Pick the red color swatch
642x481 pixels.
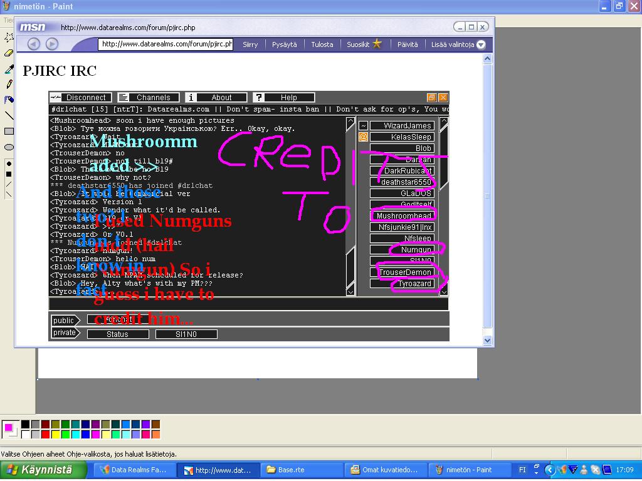click(x=45, y=435)
